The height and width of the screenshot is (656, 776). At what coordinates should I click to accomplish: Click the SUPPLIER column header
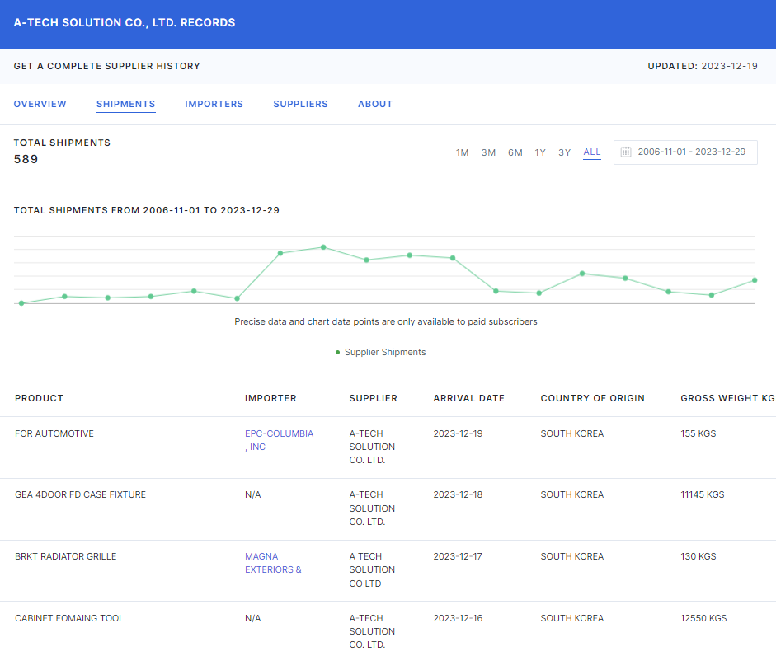click(x=373, y=398)
